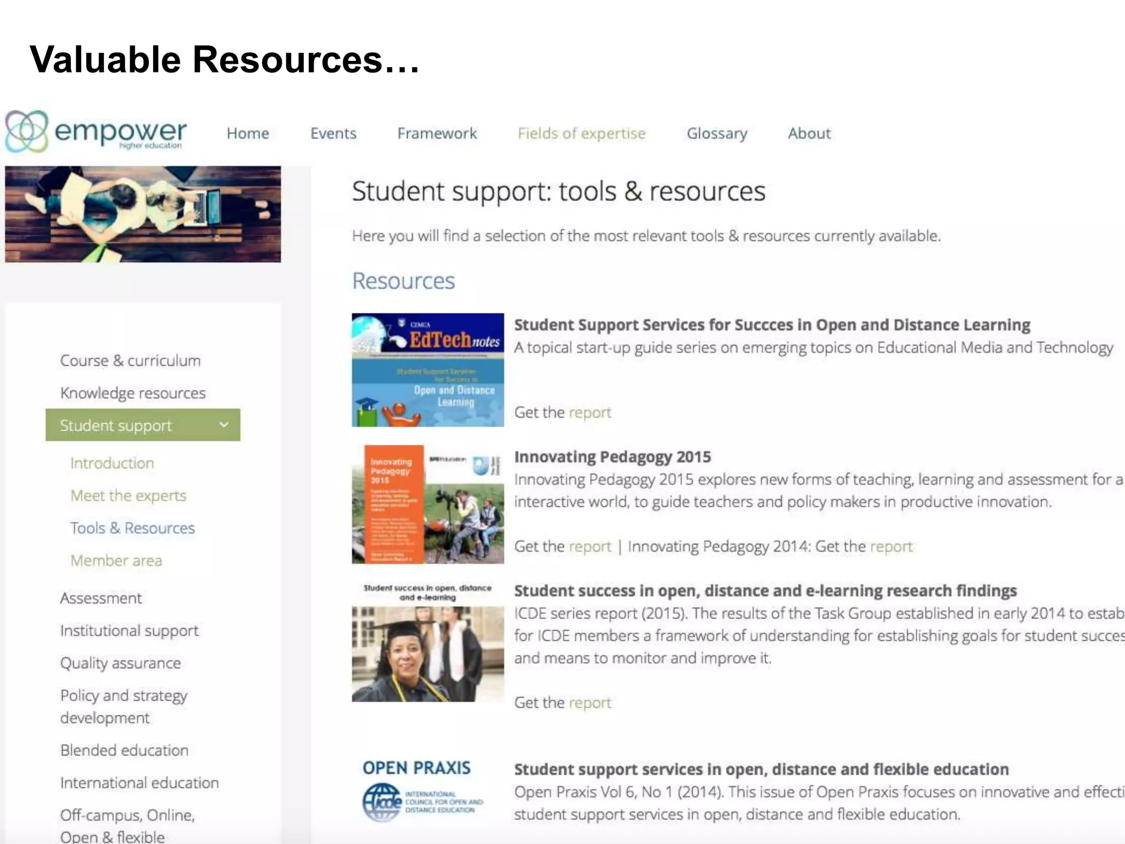Open Member area sub-item
The image size is (1125, 844).
116,560
